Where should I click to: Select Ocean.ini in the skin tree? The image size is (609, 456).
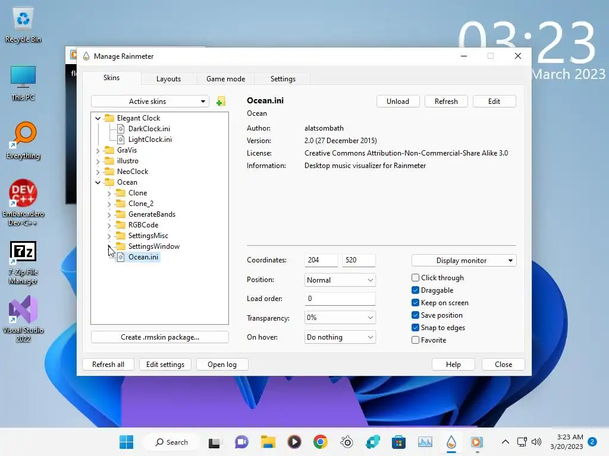(x=143, y=257)
